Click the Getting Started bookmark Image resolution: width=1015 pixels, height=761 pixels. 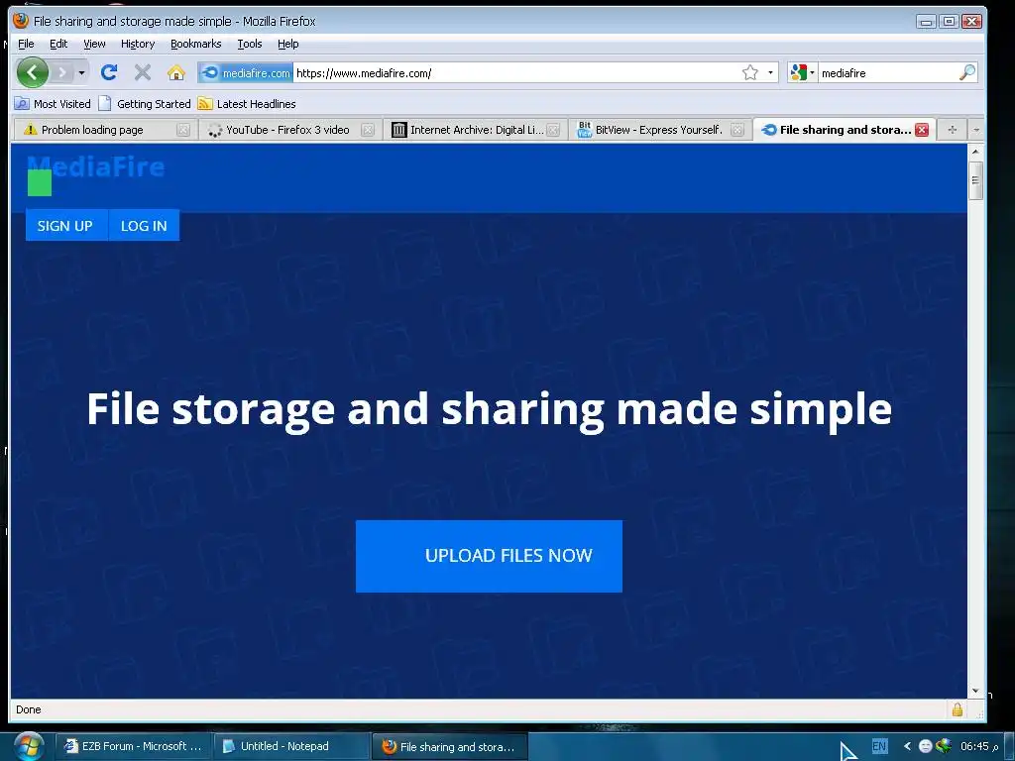pyautogui.click(x=145, y=103)
